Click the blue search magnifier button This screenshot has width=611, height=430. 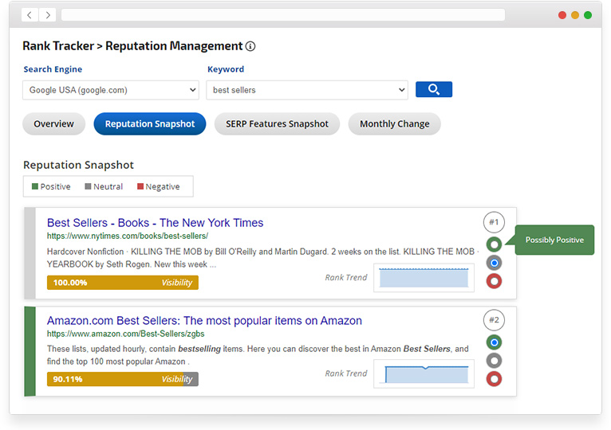click(x=433, y=89)
